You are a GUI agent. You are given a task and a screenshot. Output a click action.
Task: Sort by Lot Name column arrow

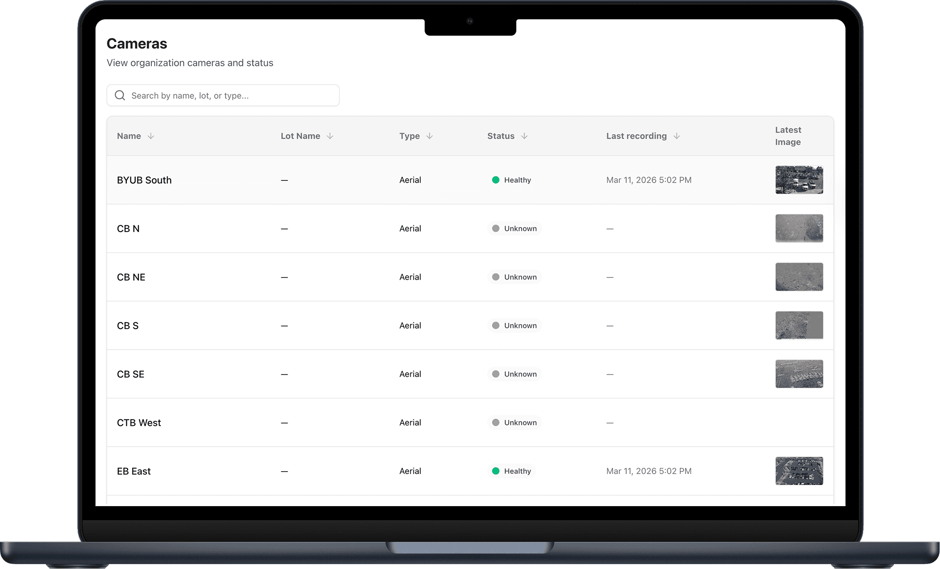pyautogui.click(x=330, y=136)
